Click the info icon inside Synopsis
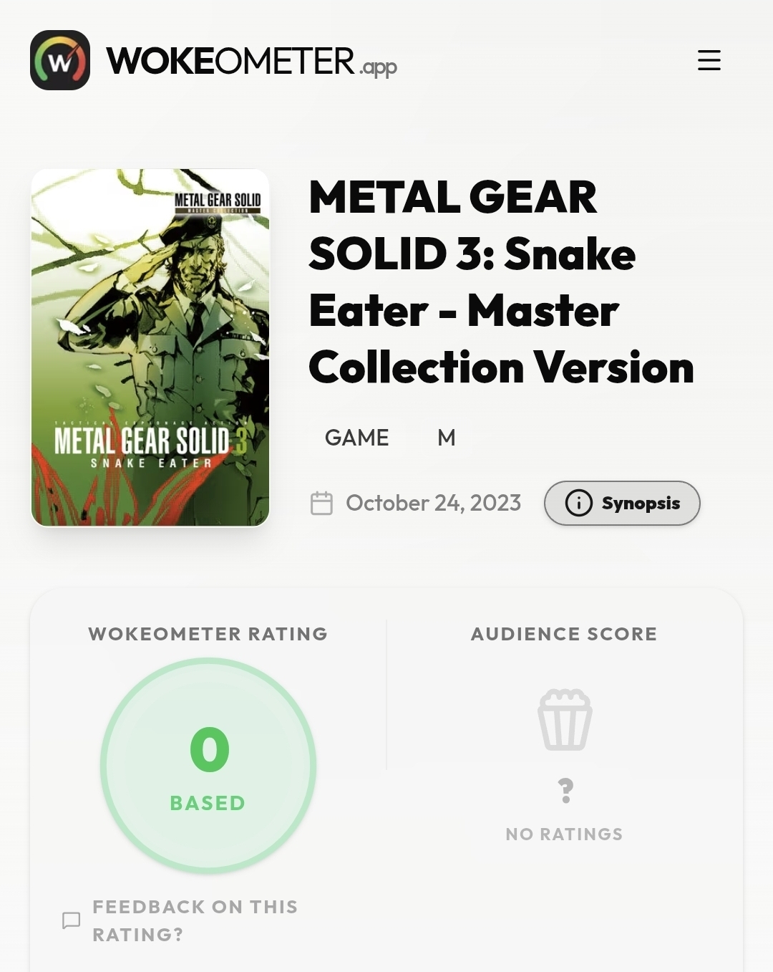Viewport: 773px width, 972px height. [578, 503]
